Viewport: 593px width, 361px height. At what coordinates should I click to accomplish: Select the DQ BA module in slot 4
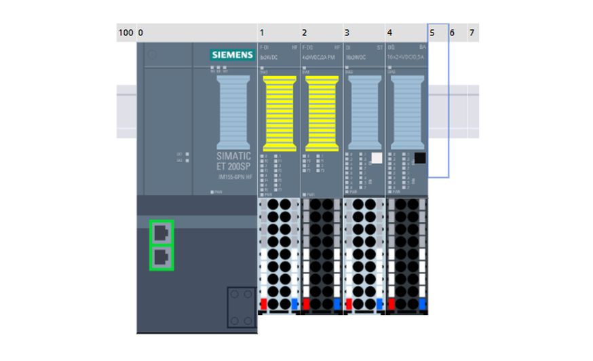point(406,119)
